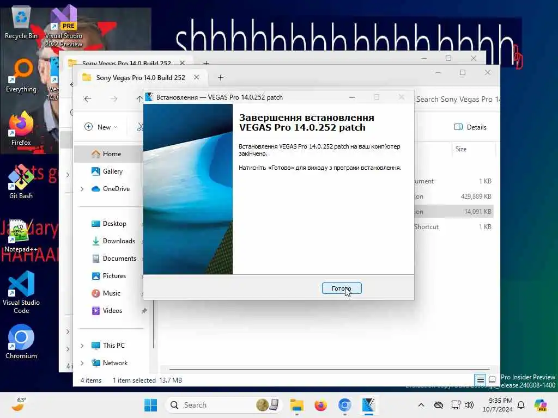Launch Everything search desktop icon
The image size is (558, 418).
point(21,76)
